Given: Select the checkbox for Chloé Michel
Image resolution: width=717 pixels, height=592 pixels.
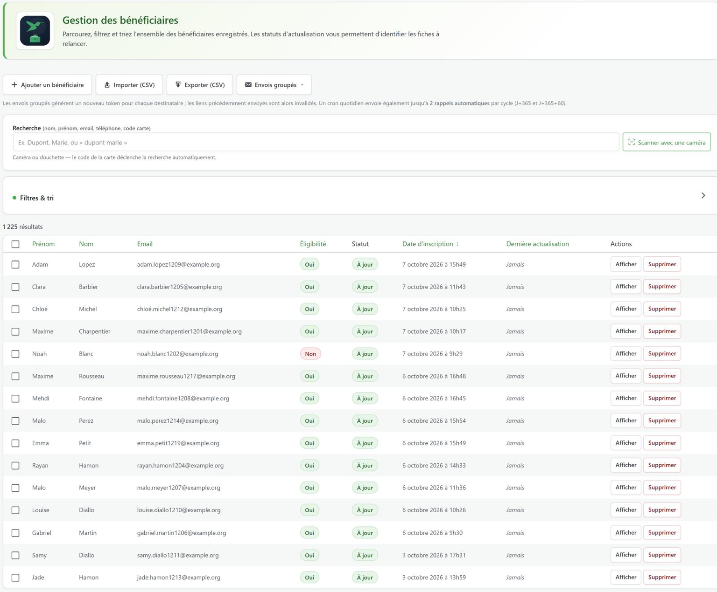Looking at the screenshot, I should [15, 309].
